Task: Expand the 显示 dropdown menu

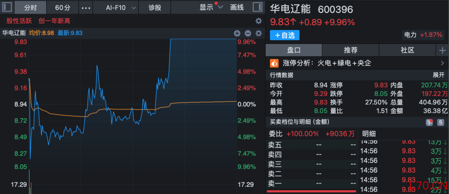Action: [x=211, y=7]
